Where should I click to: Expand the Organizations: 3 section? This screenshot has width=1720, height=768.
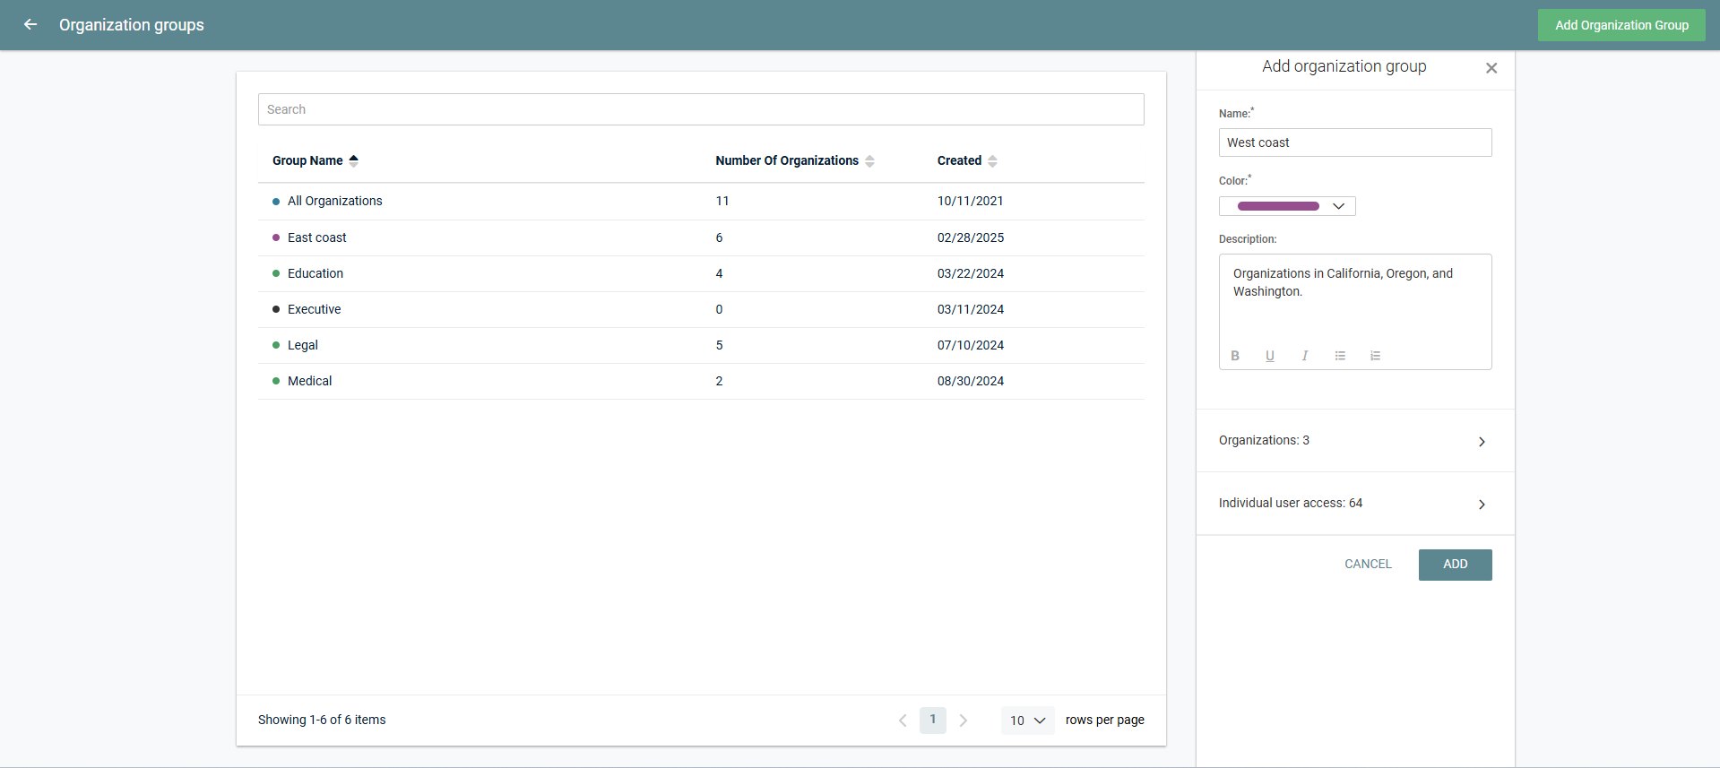(1354, 441)
